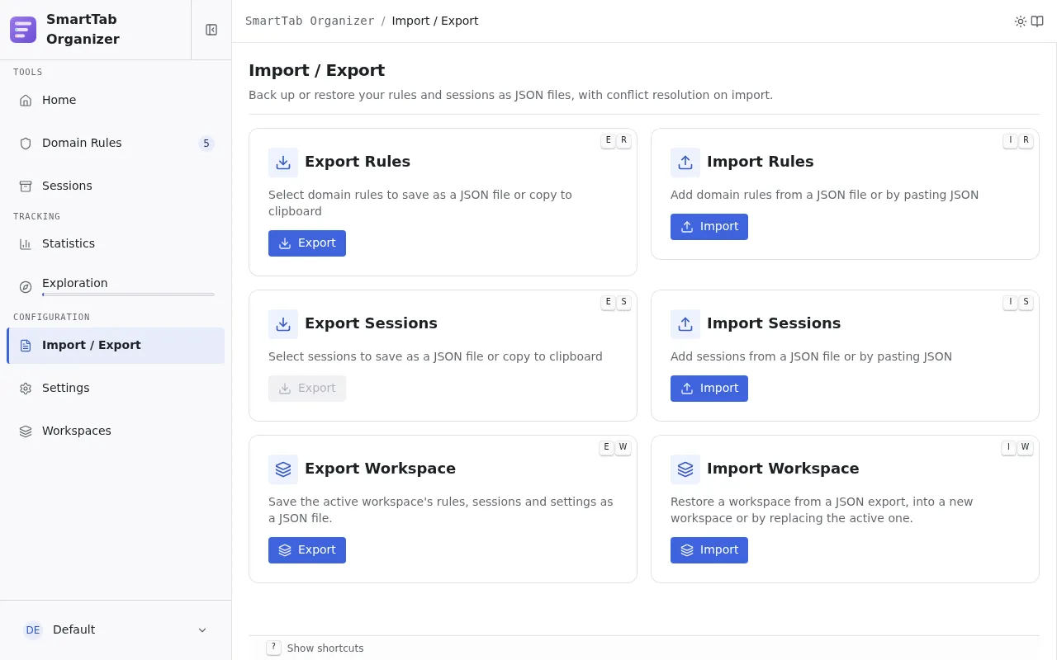
Task: Click the E R shortcut badge
Action: tap(616, 140)
